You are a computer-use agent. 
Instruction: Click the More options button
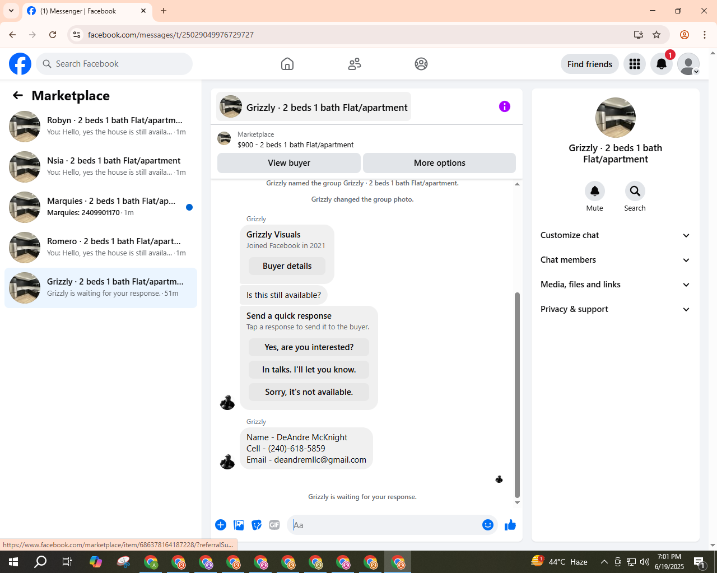pos(440,163)
